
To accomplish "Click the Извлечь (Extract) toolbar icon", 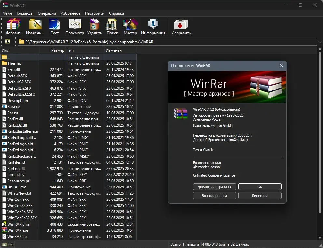I will click(x=35, y=26).
